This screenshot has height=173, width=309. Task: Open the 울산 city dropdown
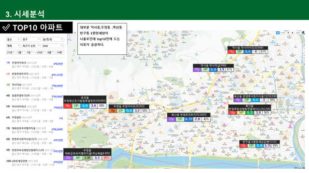13,39
